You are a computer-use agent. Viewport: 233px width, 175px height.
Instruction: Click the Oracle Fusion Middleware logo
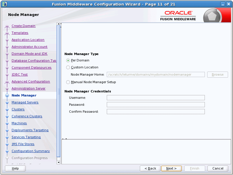178,16
